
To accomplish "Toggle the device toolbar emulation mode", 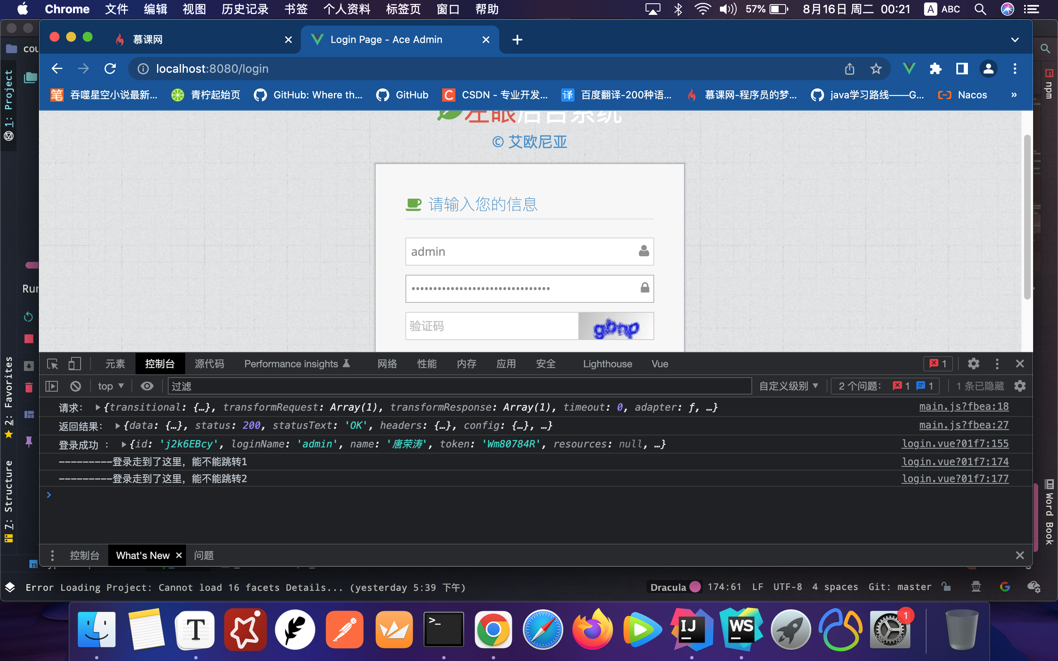I will [75, 363].
